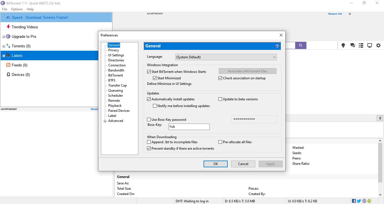The width and height of the screenshot is (384, 204).
Task: Enable Append .!bt to incomplete files
Action: 149,142
